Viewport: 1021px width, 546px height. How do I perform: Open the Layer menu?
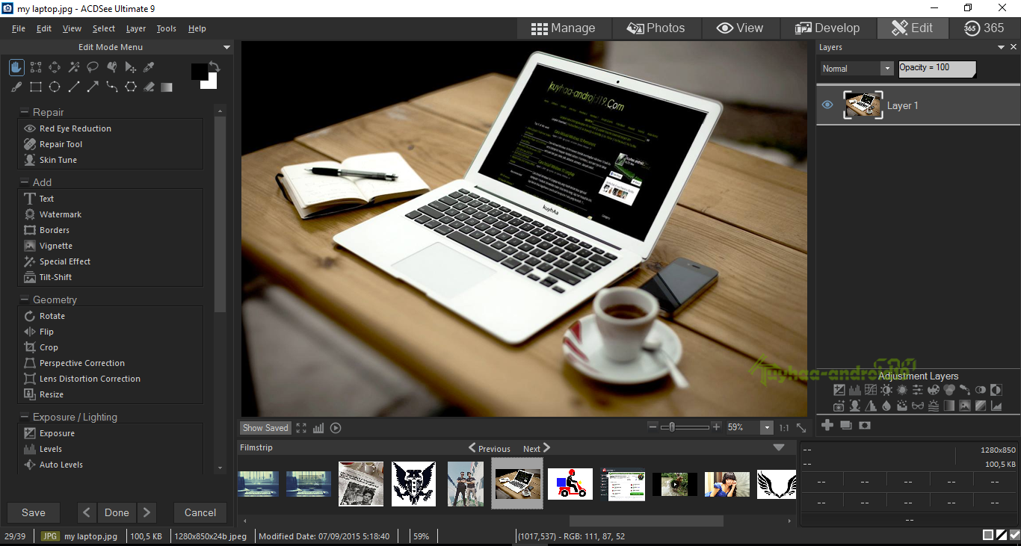point(136,28)
